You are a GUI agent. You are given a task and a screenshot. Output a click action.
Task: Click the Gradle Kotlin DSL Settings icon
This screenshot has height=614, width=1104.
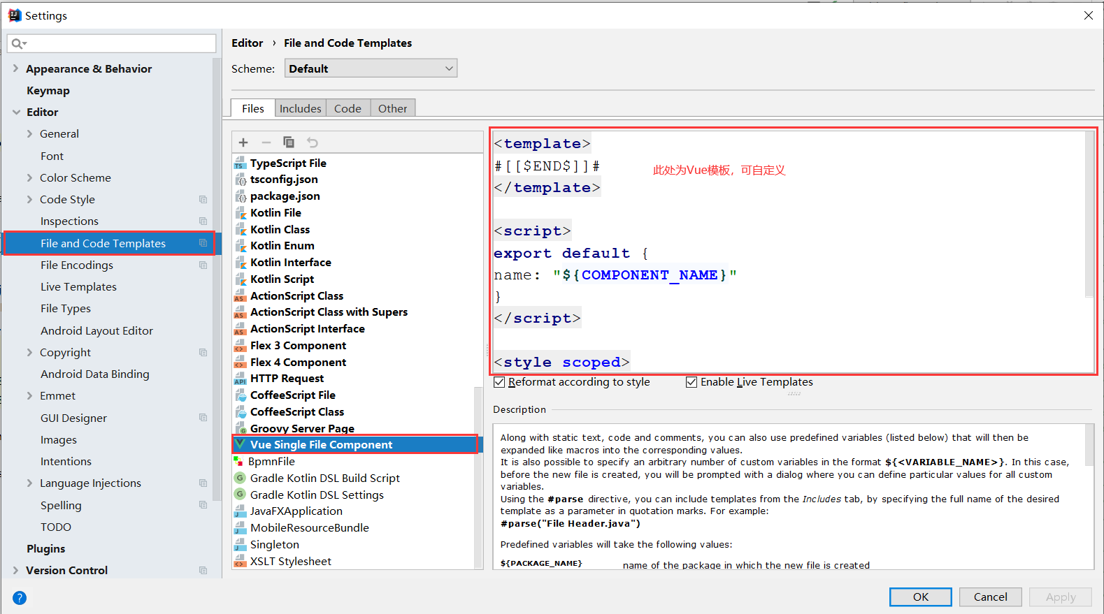(x=240, y=495)
